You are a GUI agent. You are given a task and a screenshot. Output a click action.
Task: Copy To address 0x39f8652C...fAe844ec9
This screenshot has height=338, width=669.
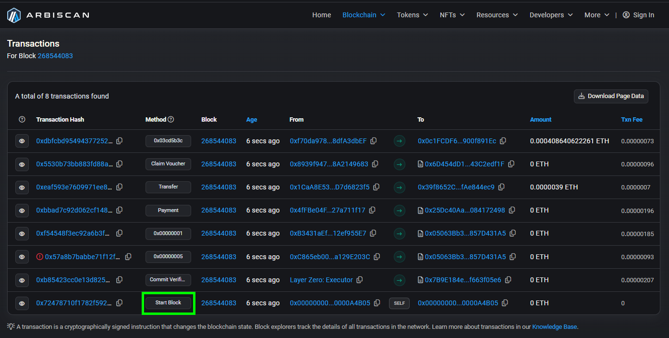pos(501,187)
